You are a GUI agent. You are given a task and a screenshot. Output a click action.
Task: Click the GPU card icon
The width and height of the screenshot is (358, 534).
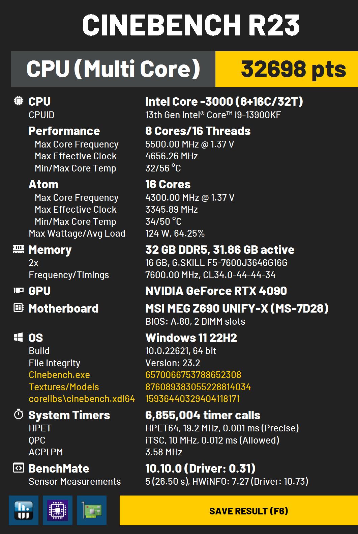(x=18, y=290)
